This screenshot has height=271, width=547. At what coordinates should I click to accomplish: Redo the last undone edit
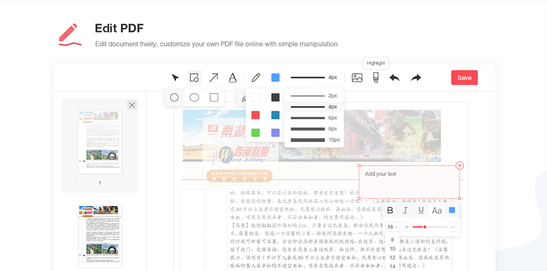point(416,78)
